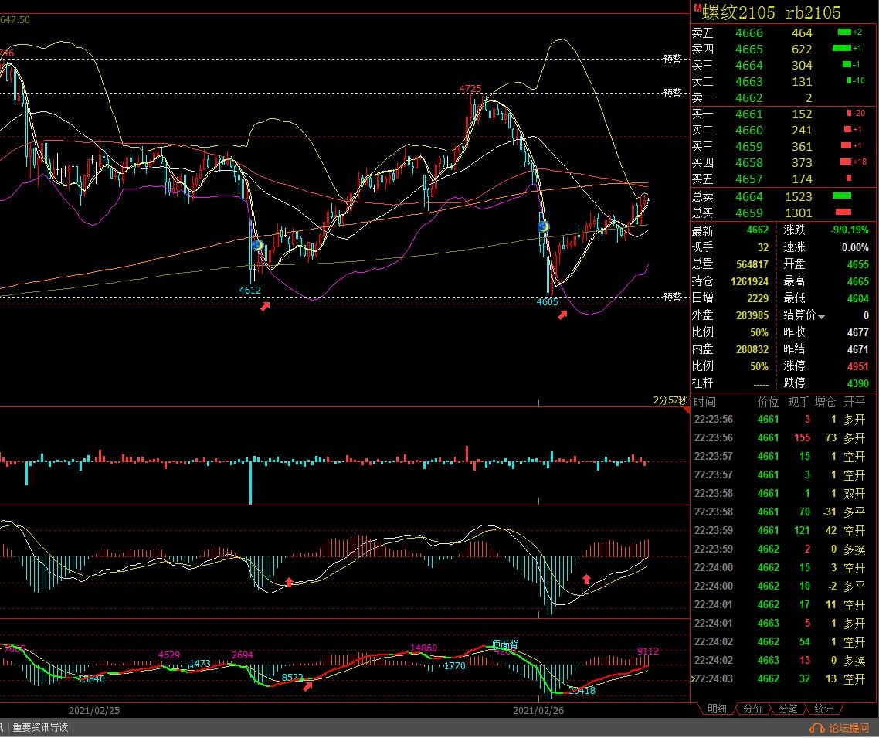879x738 pixels.
Task: Click the red M marker beside 螺纹2105
Action: pos(697,9)
